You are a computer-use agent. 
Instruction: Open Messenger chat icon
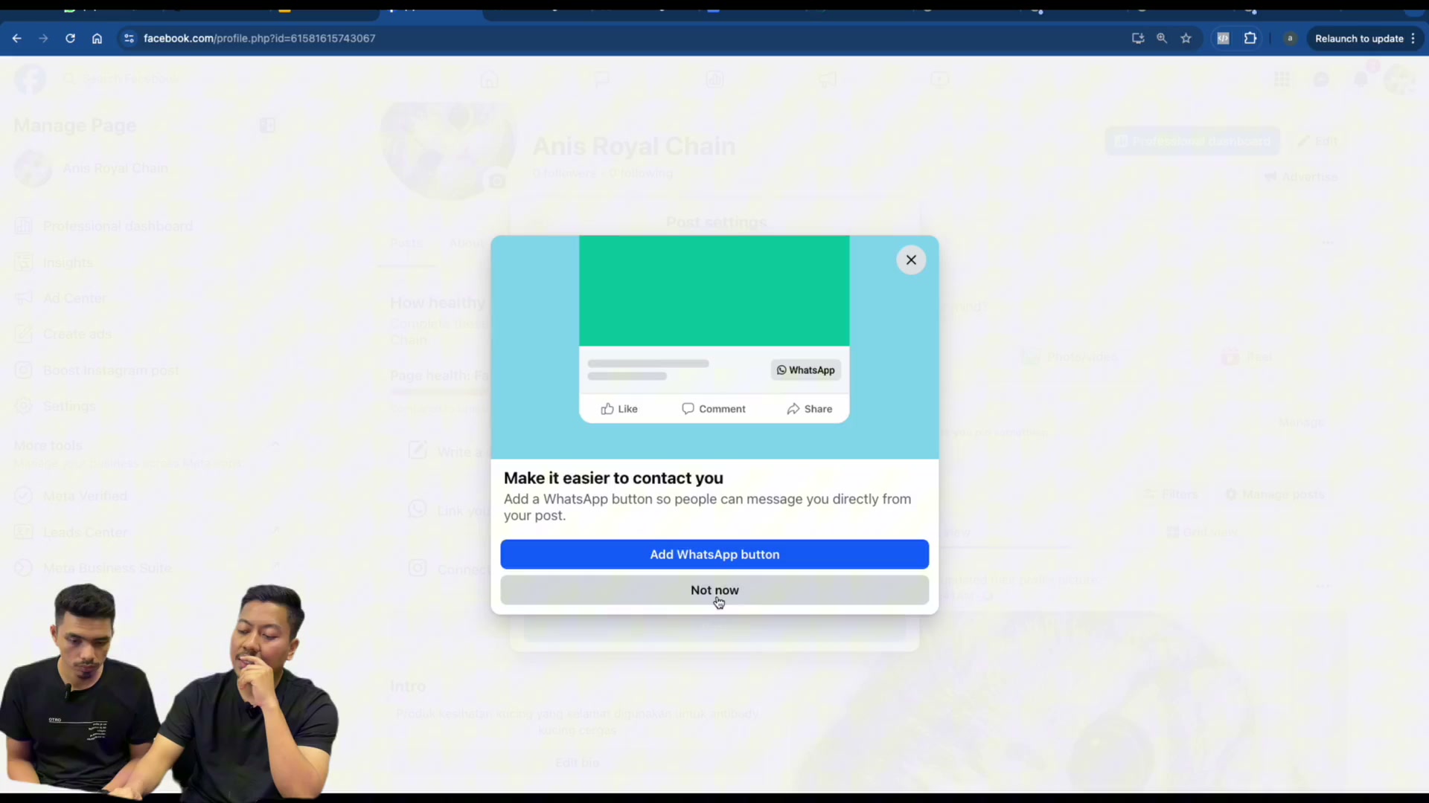[1321, 79]
